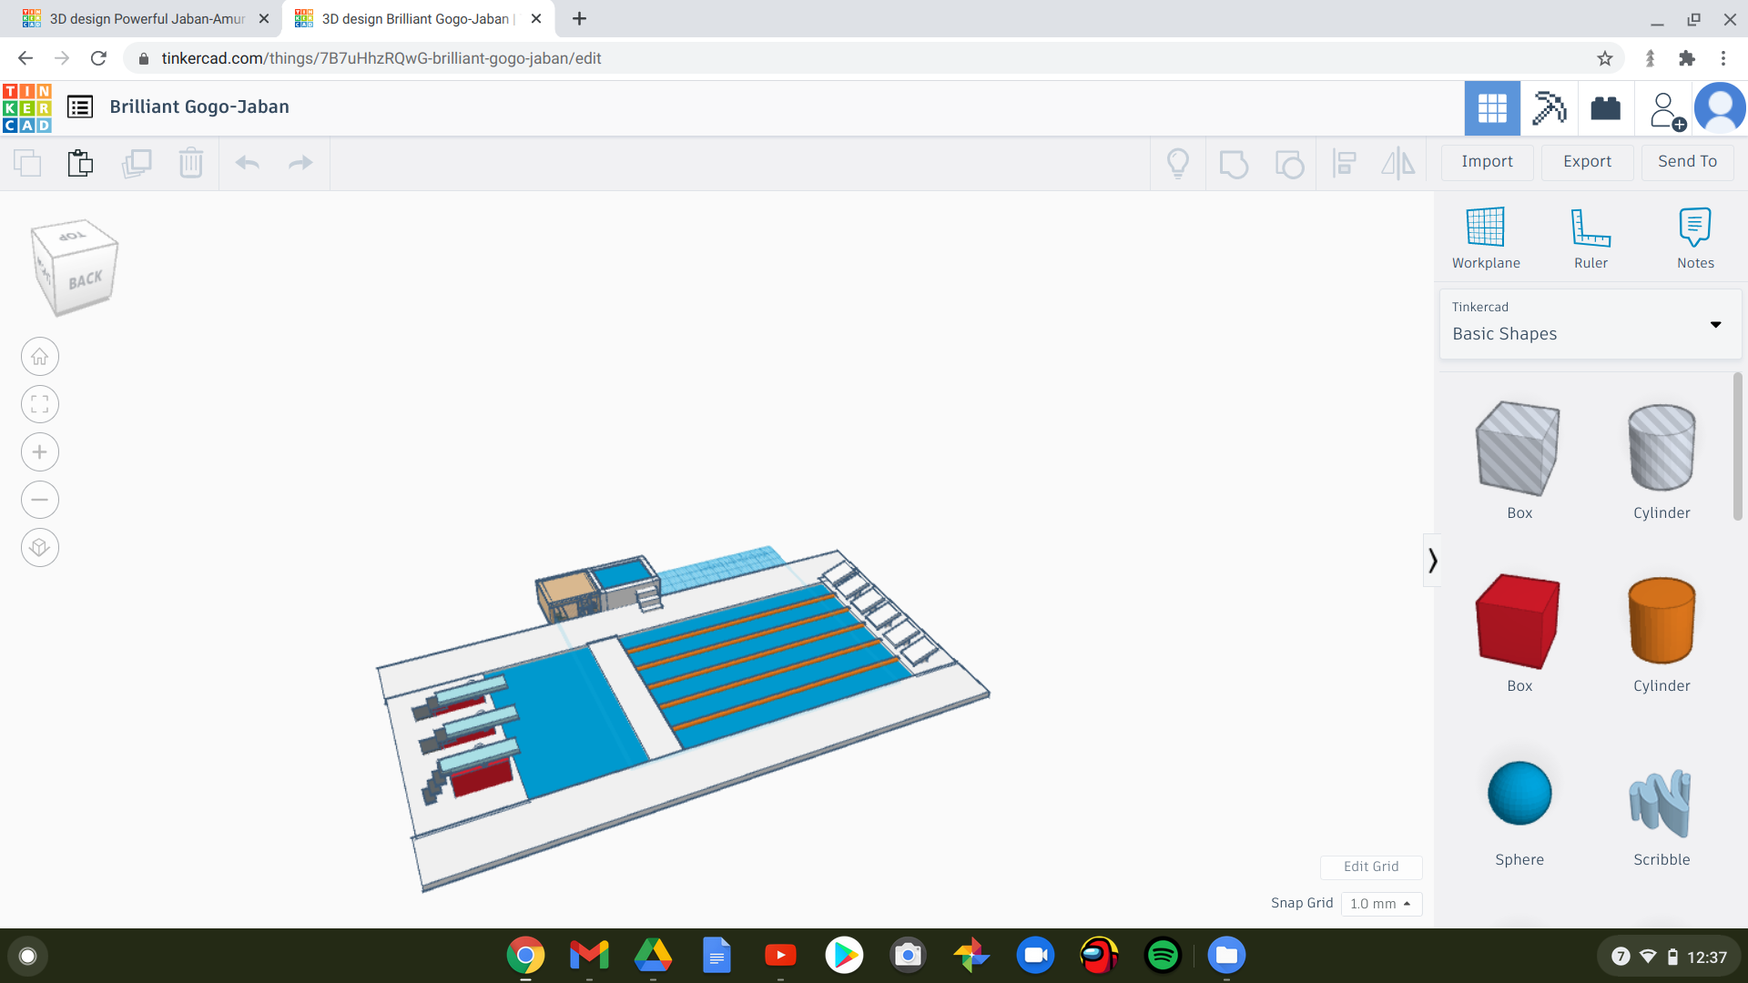
Task: Click Fit all in view icon
Action: [40, 404]
